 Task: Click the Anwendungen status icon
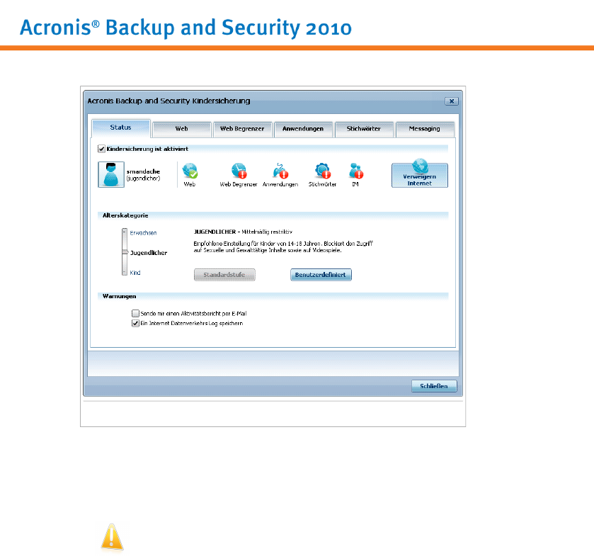[281, 171]
